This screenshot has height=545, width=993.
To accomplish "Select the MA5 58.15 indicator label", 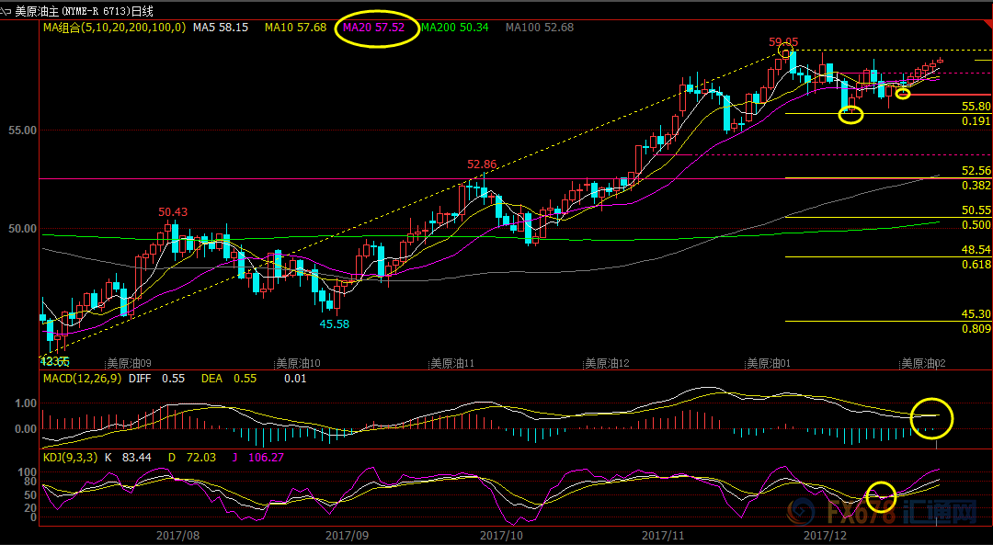I will (x=221, y=28).
